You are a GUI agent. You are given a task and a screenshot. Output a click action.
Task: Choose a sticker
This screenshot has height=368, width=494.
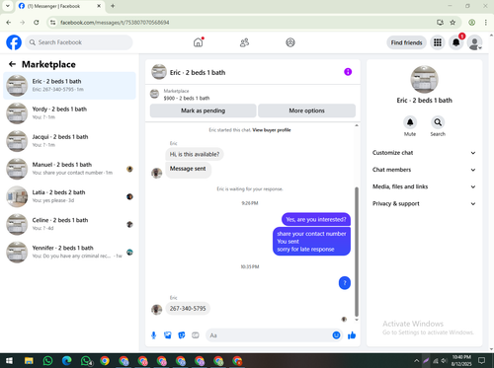click(182, 335)
